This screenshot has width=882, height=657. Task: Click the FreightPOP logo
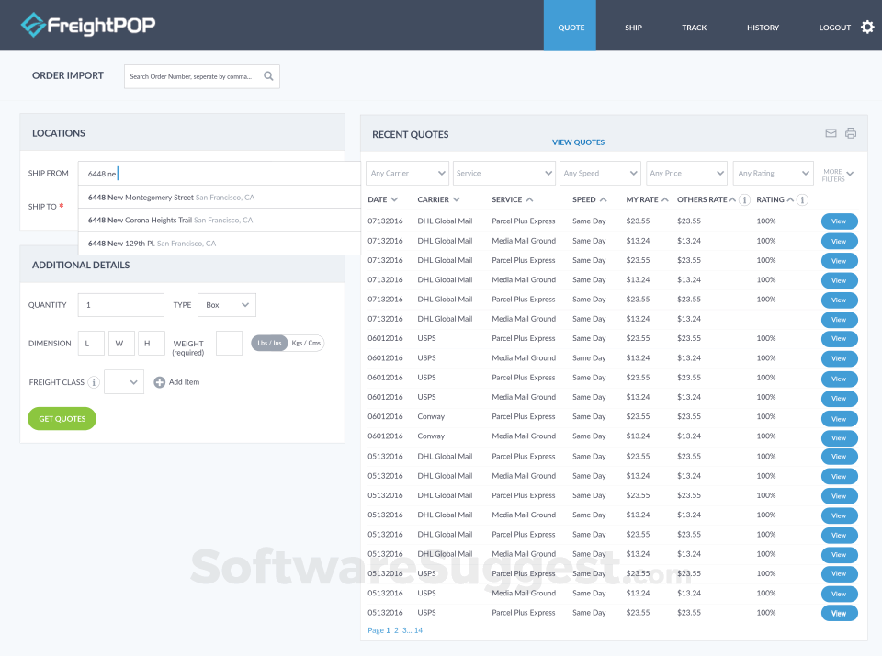pos(87,25)
